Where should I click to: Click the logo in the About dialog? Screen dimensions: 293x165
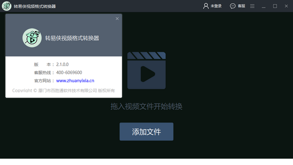tap(32, 38)
